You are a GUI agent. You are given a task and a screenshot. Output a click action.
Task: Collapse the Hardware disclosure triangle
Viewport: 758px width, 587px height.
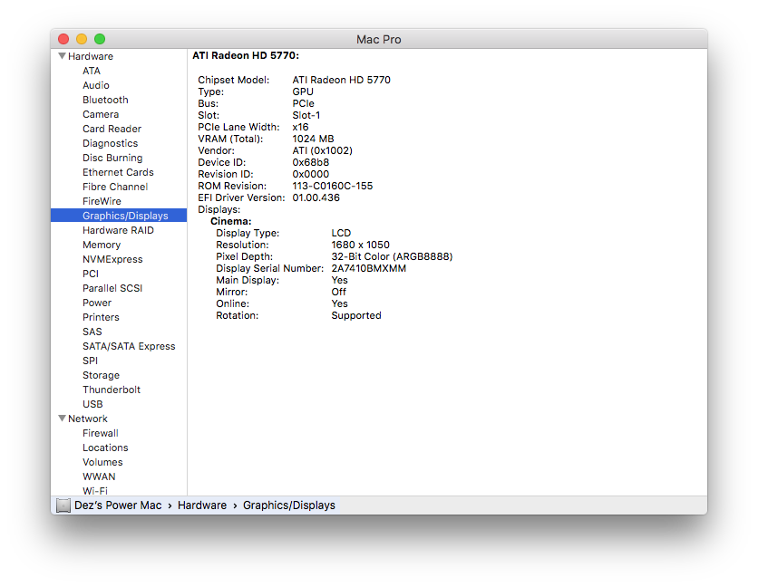coord(62,56)
